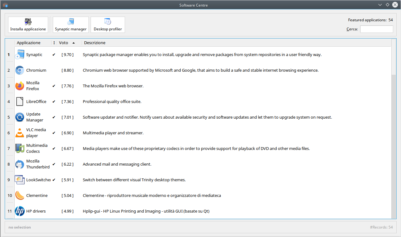401x237 pixels.
Task: Click the [ 6.90 ] rating value
Action: click(x=68, y=133)
